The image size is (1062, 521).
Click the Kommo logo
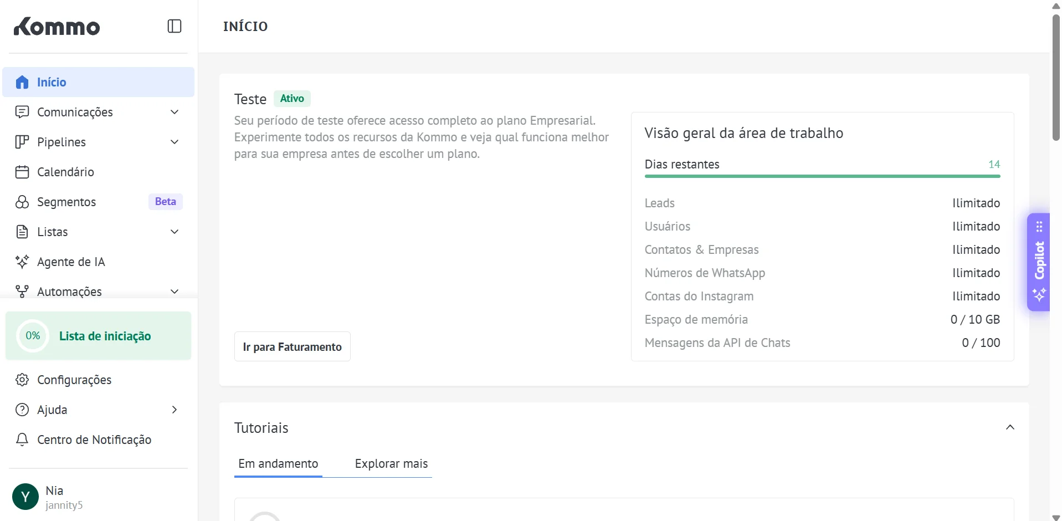57,26
